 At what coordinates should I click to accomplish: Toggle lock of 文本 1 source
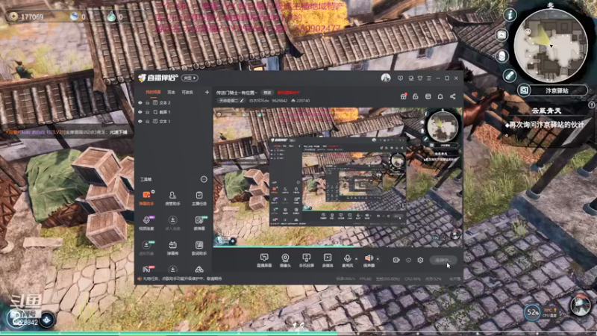pyautogui.click(x=147, y=121)
